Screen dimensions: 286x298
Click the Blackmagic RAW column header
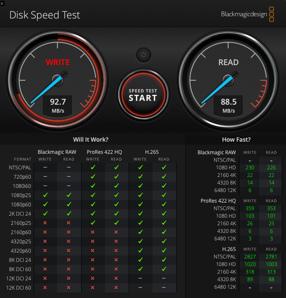point(57,152)
